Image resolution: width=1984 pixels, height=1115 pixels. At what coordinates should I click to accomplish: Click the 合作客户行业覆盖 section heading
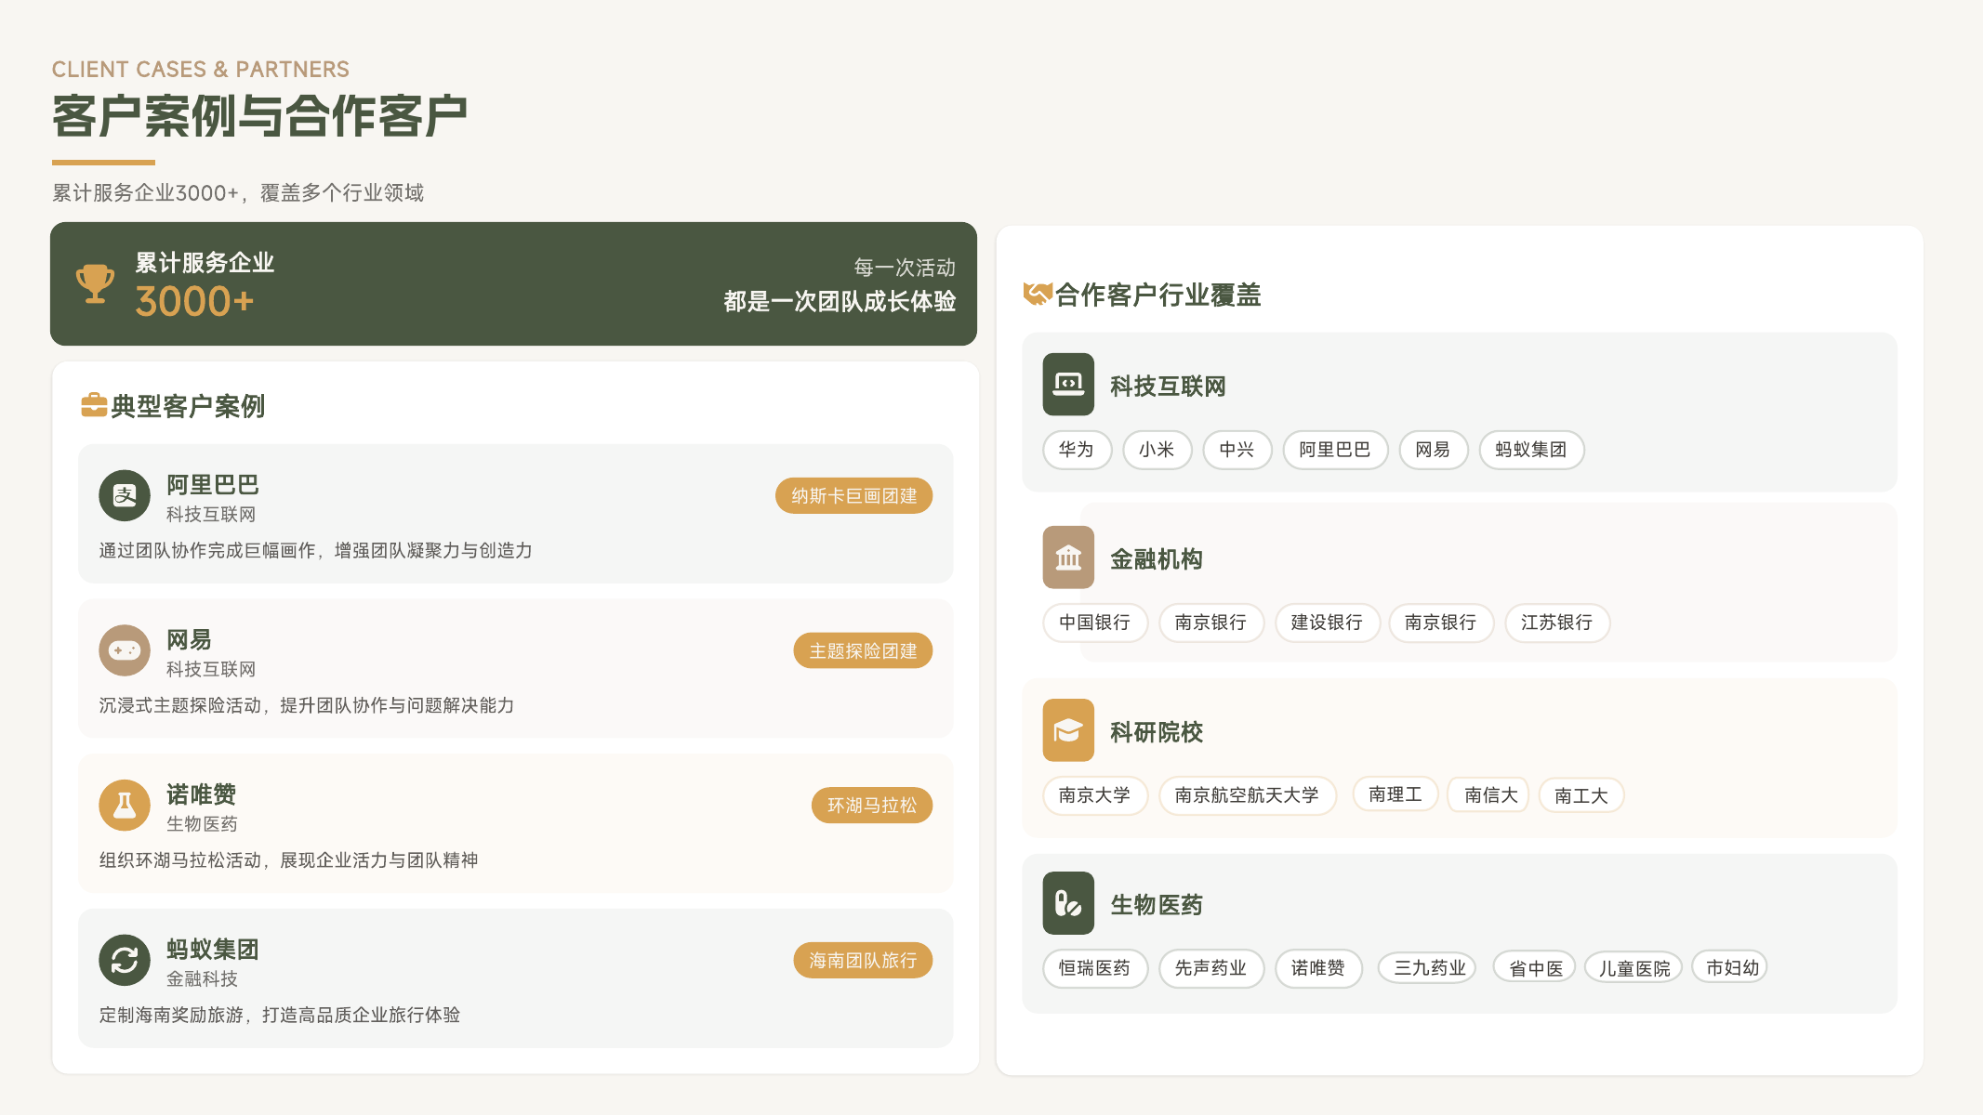[1157, 295]
